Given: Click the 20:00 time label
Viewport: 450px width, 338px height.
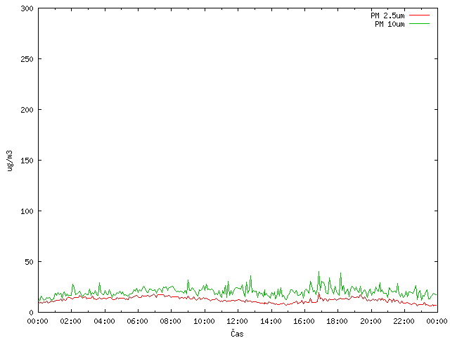Looking at the screenshot, I should [x=371, y=321].
